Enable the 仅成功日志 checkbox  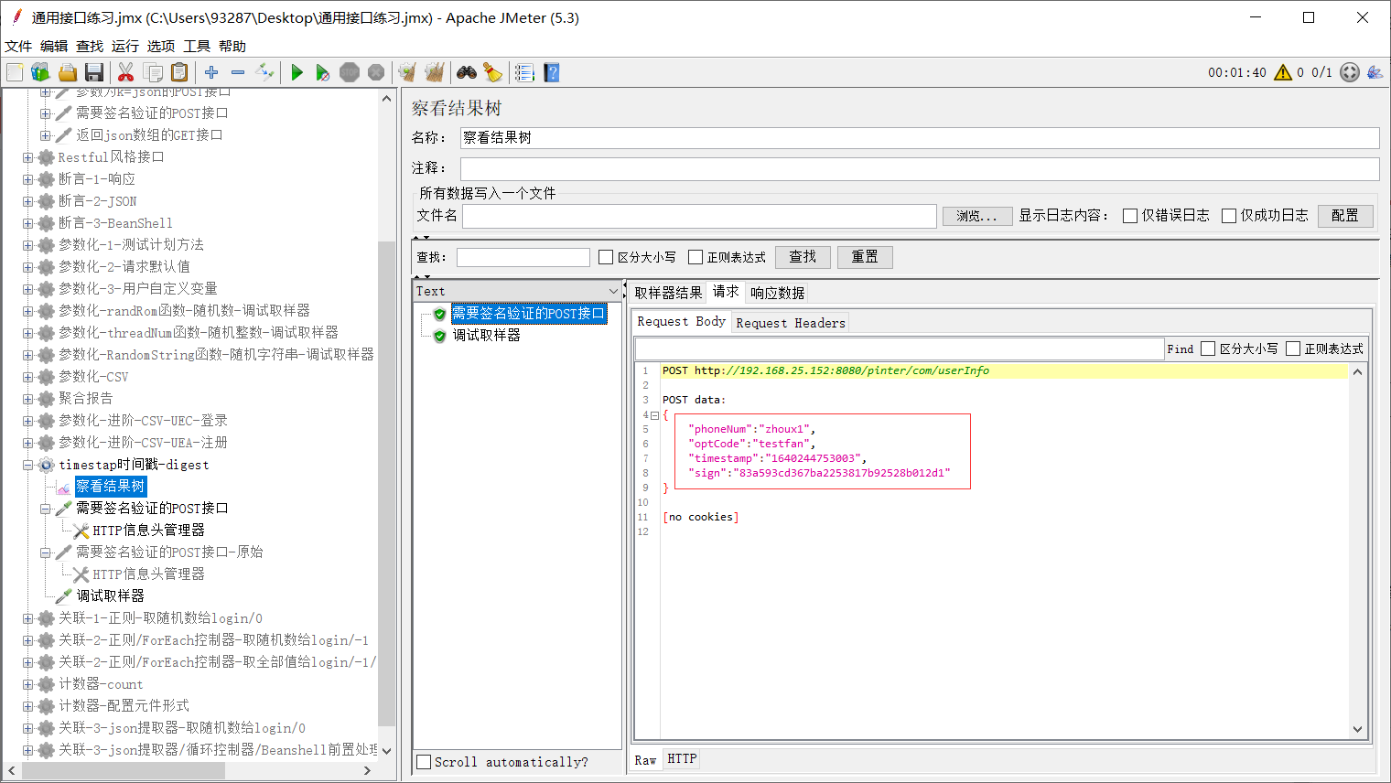click(1229, 216)
